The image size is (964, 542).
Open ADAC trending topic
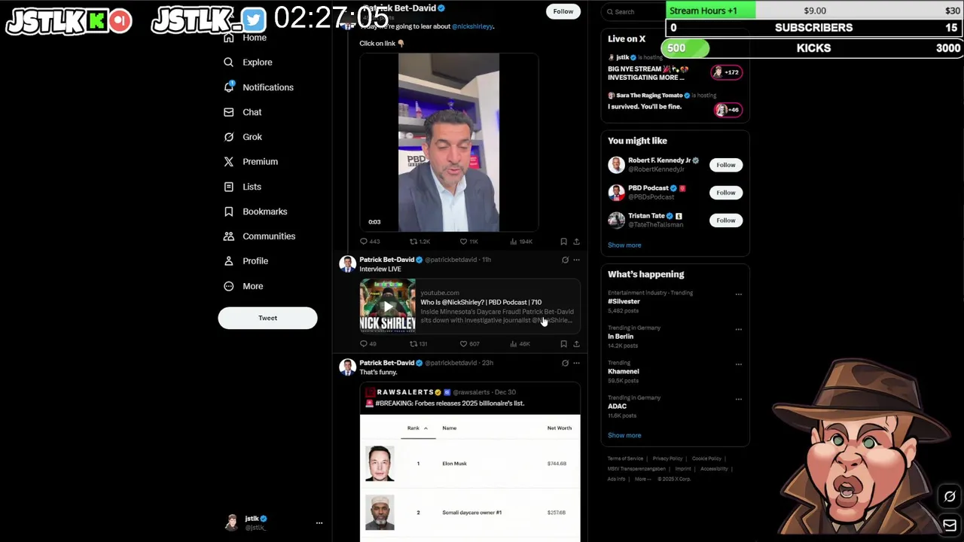coord(617,406)
